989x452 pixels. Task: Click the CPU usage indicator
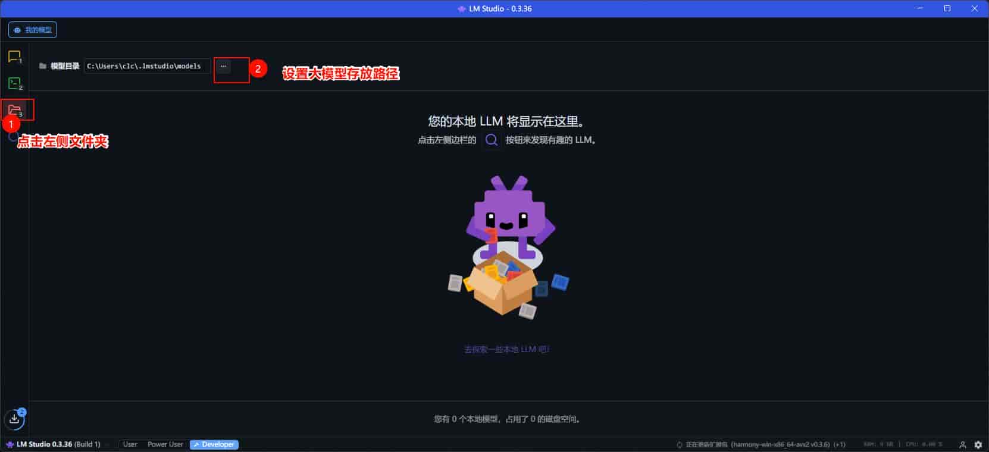coord(924,444)
